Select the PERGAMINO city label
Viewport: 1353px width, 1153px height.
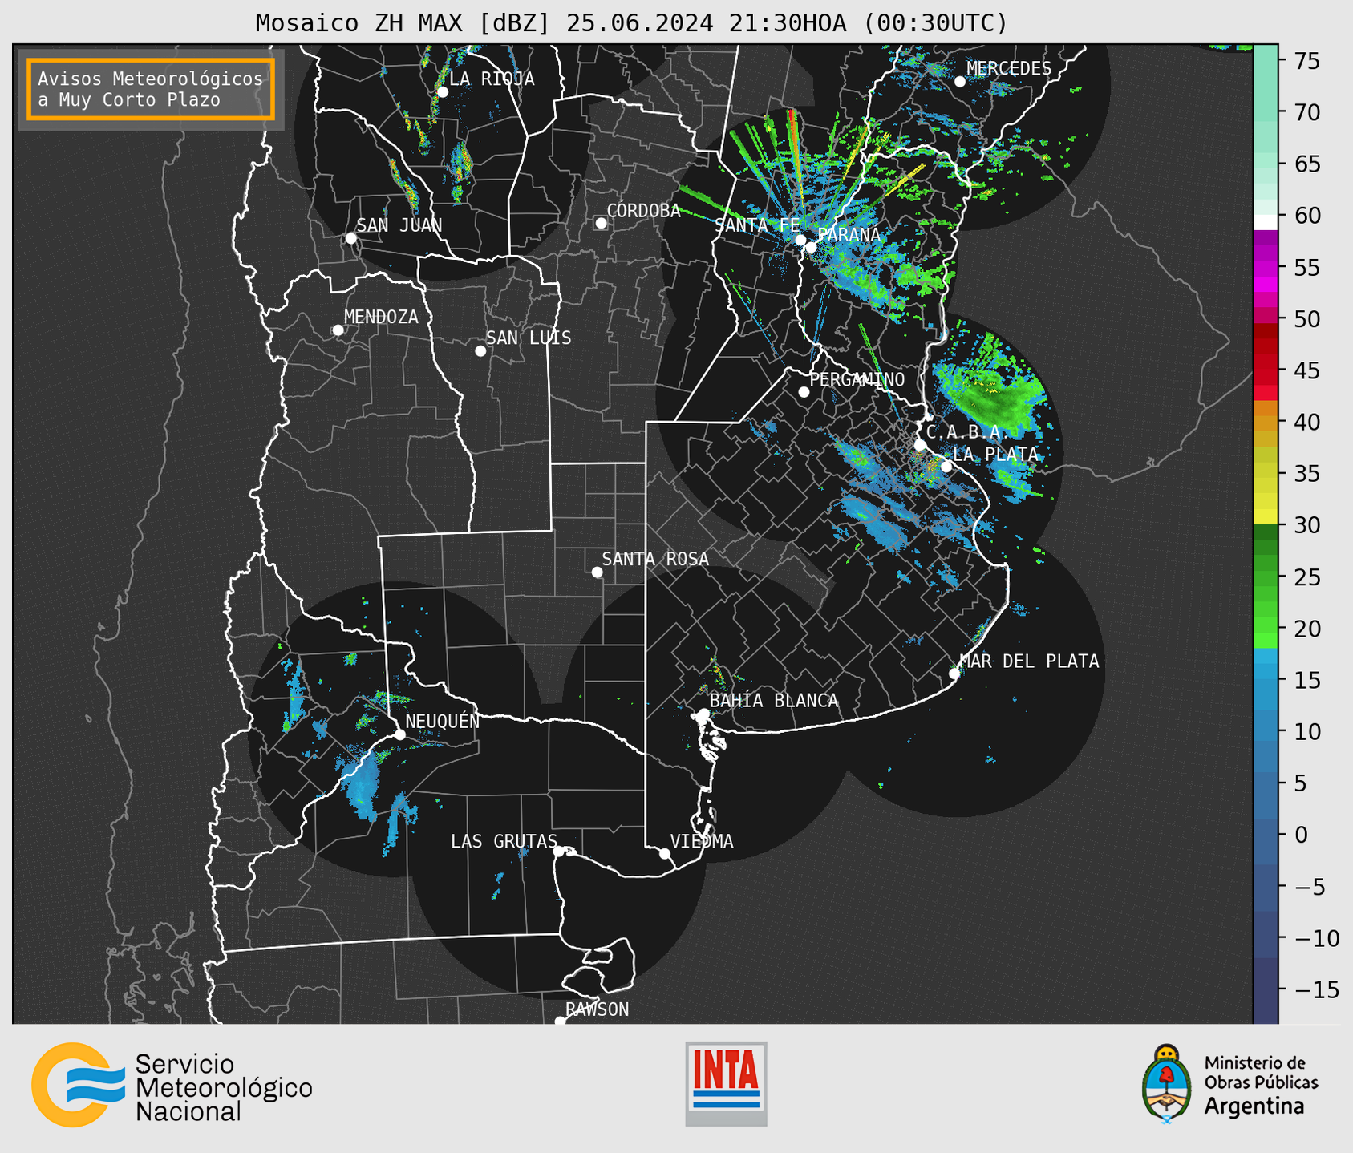pyautogui.click(x=857, y=379)
